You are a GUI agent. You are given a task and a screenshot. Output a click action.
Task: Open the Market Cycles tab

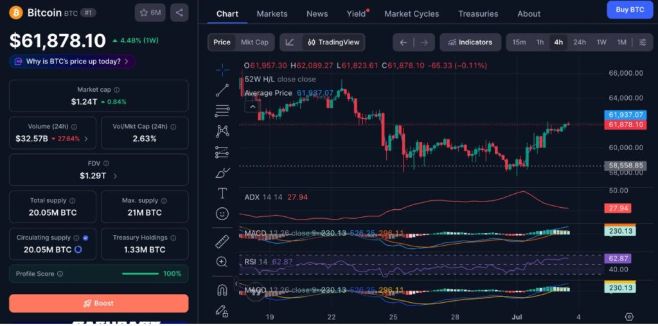412,14
